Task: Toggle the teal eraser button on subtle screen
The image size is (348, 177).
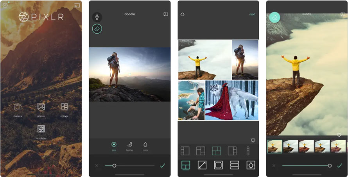Action: point(274,17)
